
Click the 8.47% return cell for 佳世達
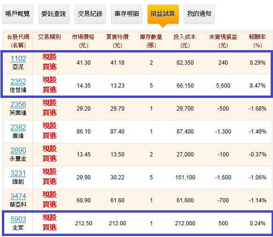pyautogui.click(x=258, y=86)
